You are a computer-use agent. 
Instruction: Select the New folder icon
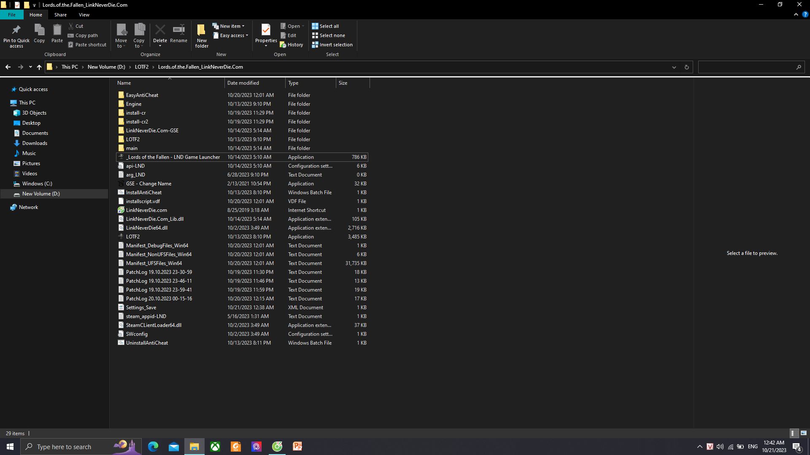(x=201, y=35)
